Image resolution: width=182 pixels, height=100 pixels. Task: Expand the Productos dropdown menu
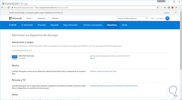click(x=42, y=18)
